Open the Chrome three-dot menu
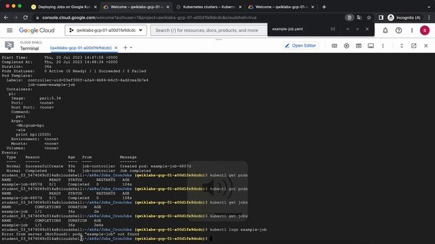 click(429, 18)
